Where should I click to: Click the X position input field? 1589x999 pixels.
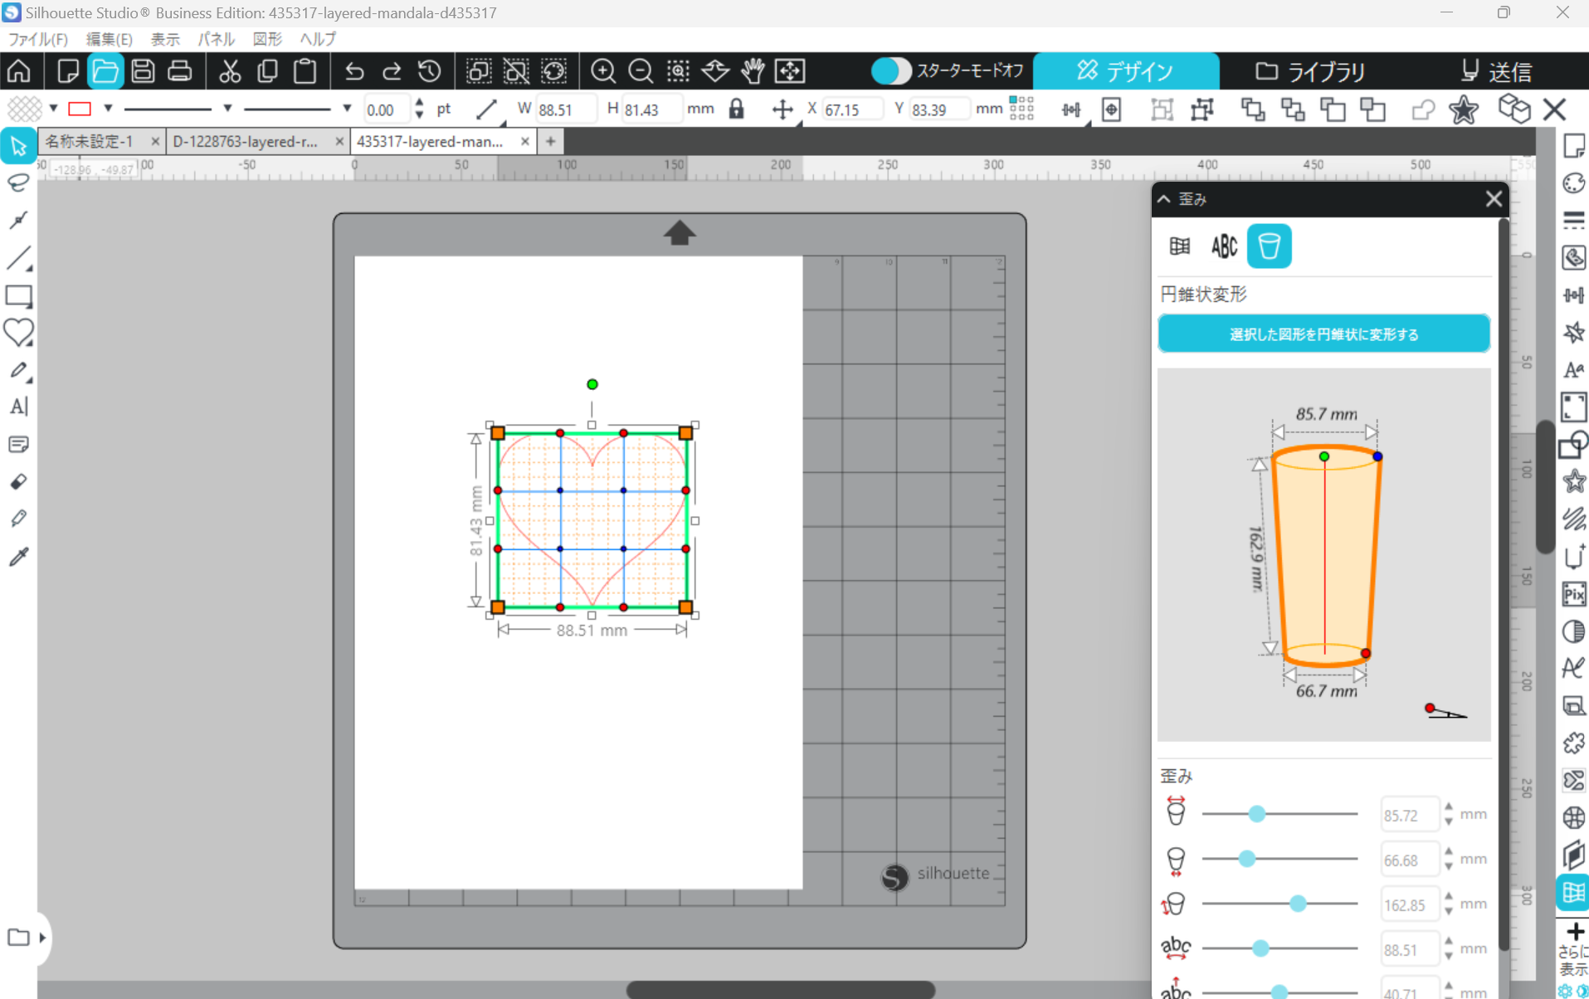pyautogui.click(x=851, y=110)
